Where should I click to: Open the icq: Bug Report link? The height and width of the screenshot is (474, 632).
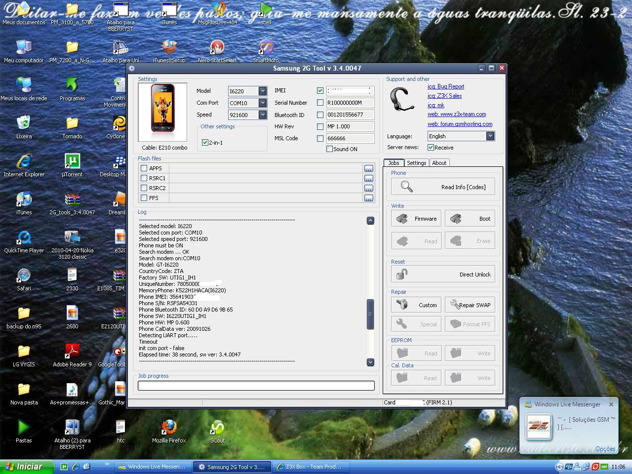446,86
